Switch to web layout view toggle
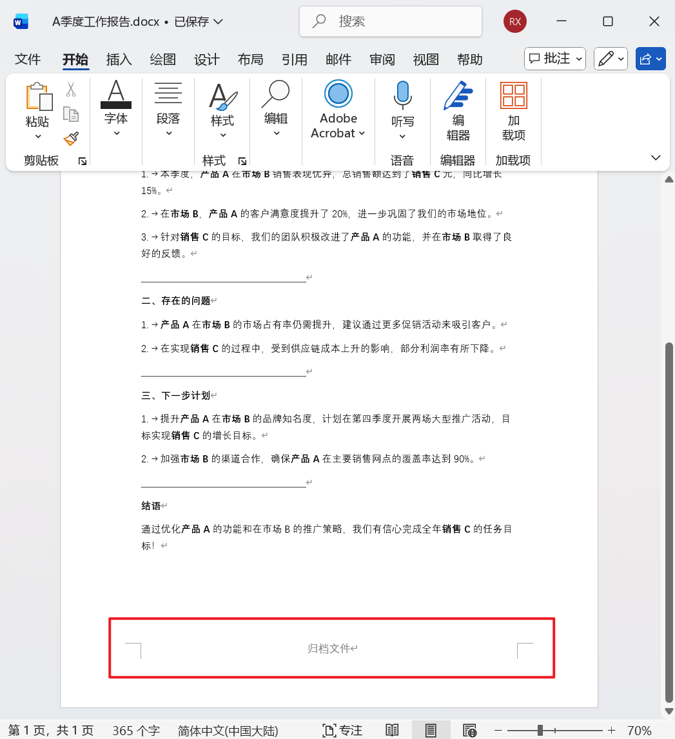This screenshot has height=739, width=675. click(x=469, y=730)
